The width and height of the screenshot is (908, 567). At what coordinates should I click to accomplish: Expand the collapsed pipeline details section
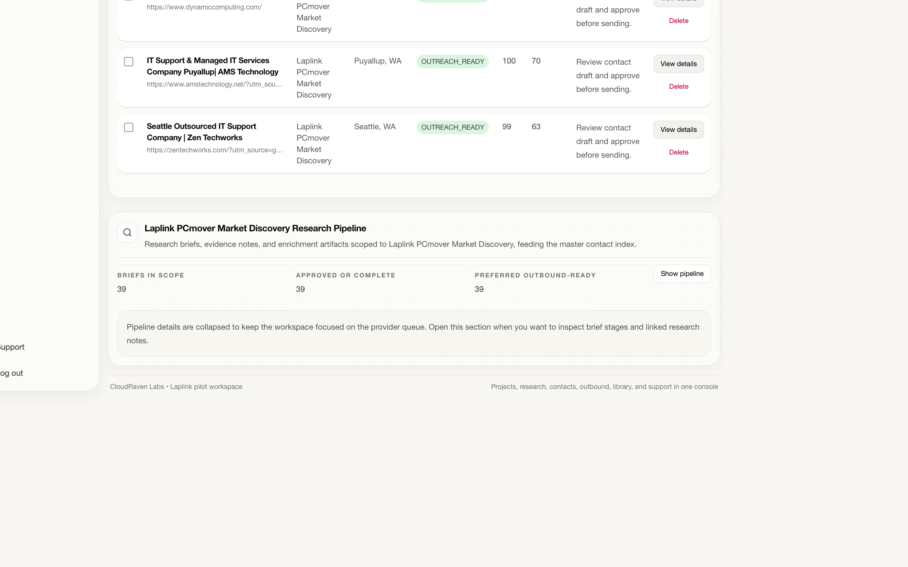[414, 333]
